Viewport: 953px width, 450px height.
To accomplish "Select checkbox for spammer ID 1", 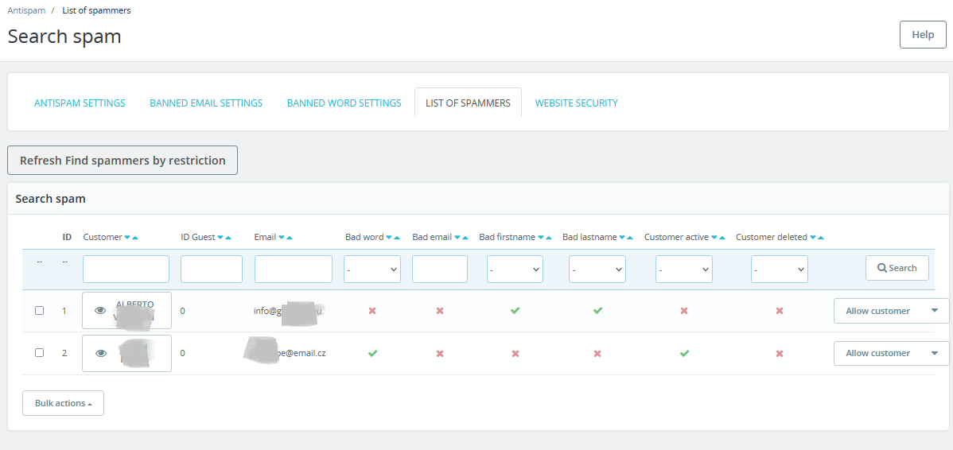I will 40,310.
